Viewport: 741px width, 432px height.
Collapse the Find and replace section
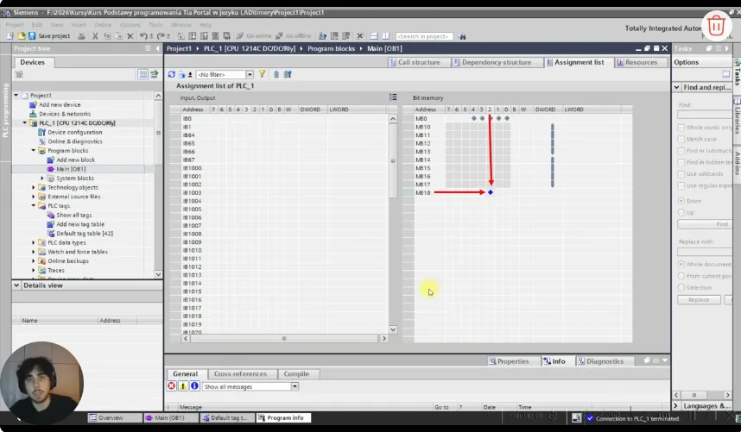tap(677, 87)
